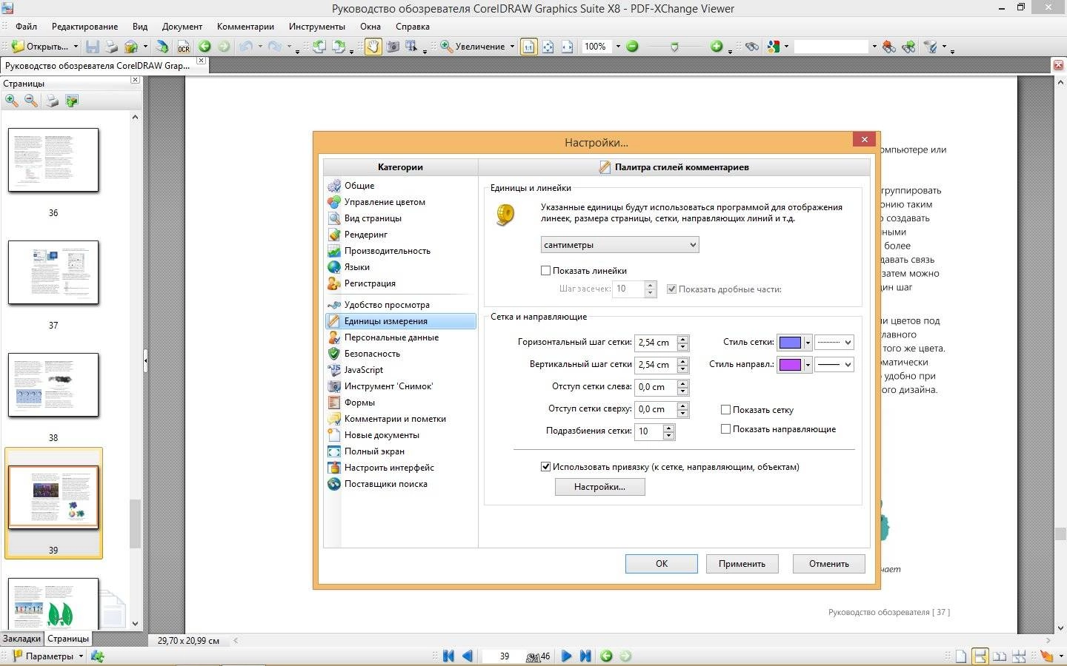Click snapping 'Настройки...' button
This screenshot has width=1067, height=666.
tap(599, 487)
